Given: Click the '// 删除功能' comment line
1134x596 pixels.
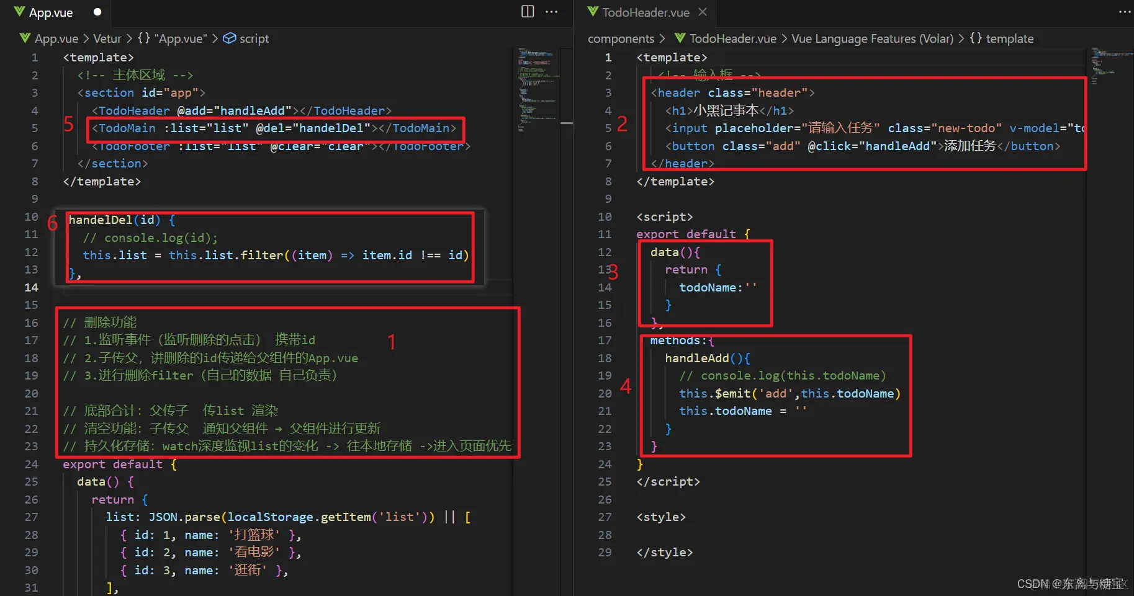Looking at the screenshot, I should [x=100, y=322].
